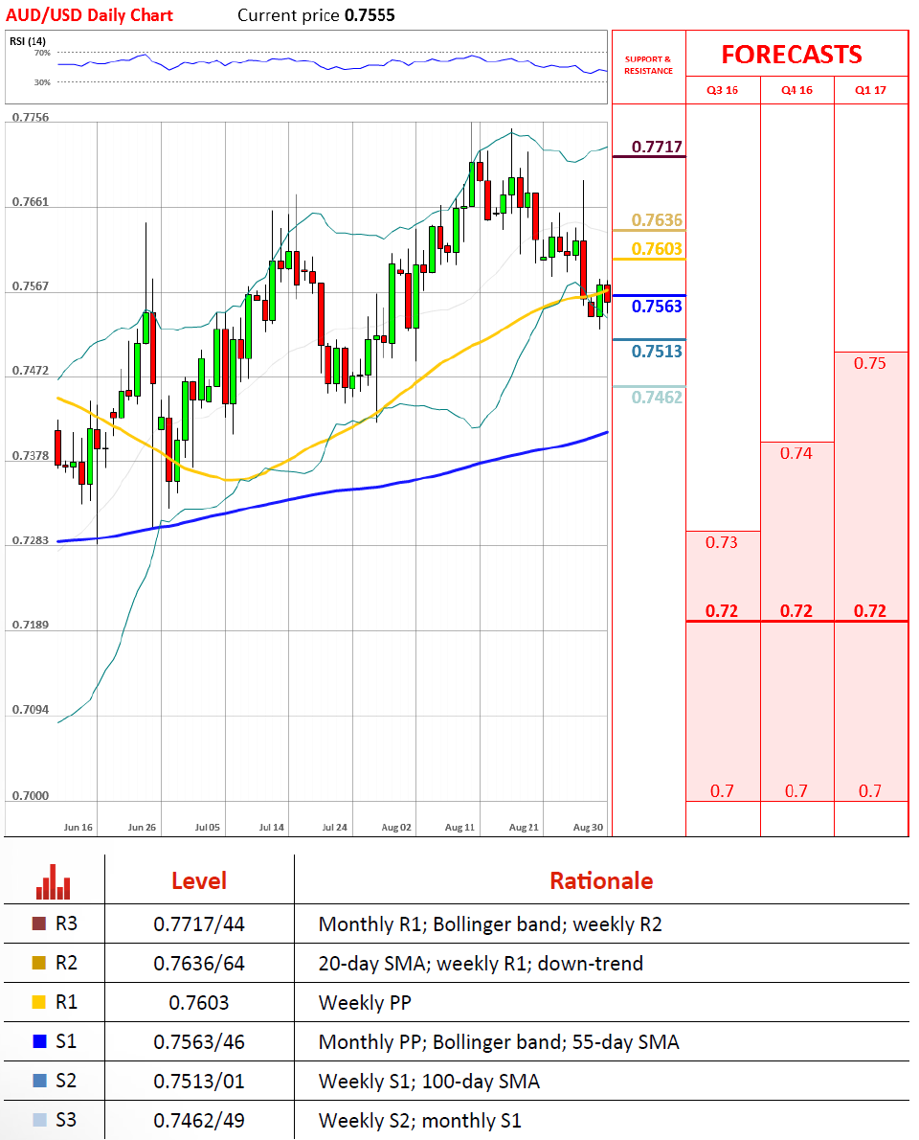Click the gold R2 color square
This screenshot has height=1140, width=919.
39,964
